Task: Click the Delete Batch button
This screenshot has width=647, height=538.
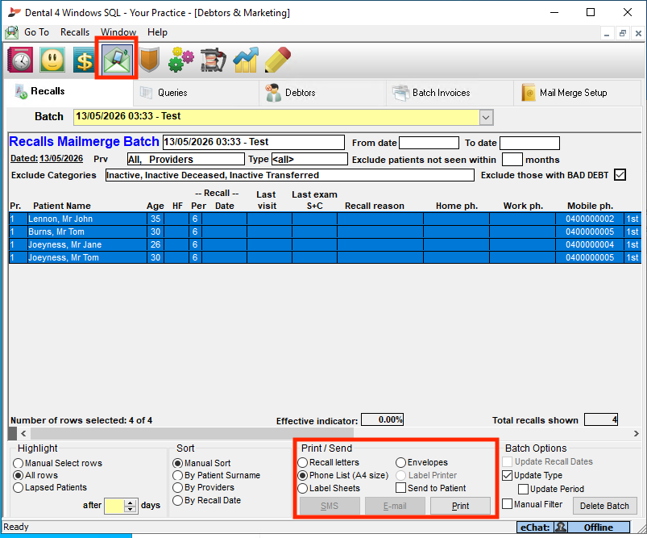Action: (604, 506)
